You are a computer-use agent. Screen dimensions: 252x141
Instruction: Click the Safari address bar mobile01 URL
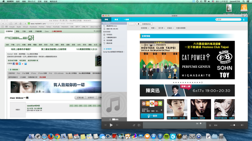click(x=64, y=23)
